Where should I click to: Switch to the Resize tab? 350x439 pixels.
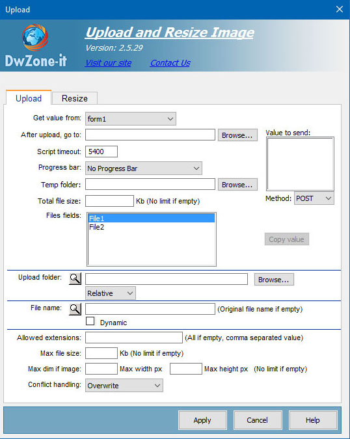[74, 98]
